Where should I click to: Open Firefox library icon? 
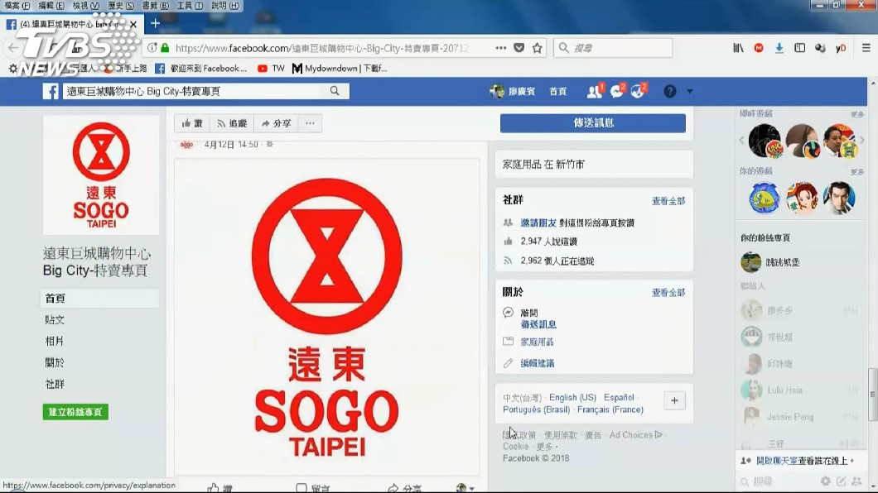738,48
